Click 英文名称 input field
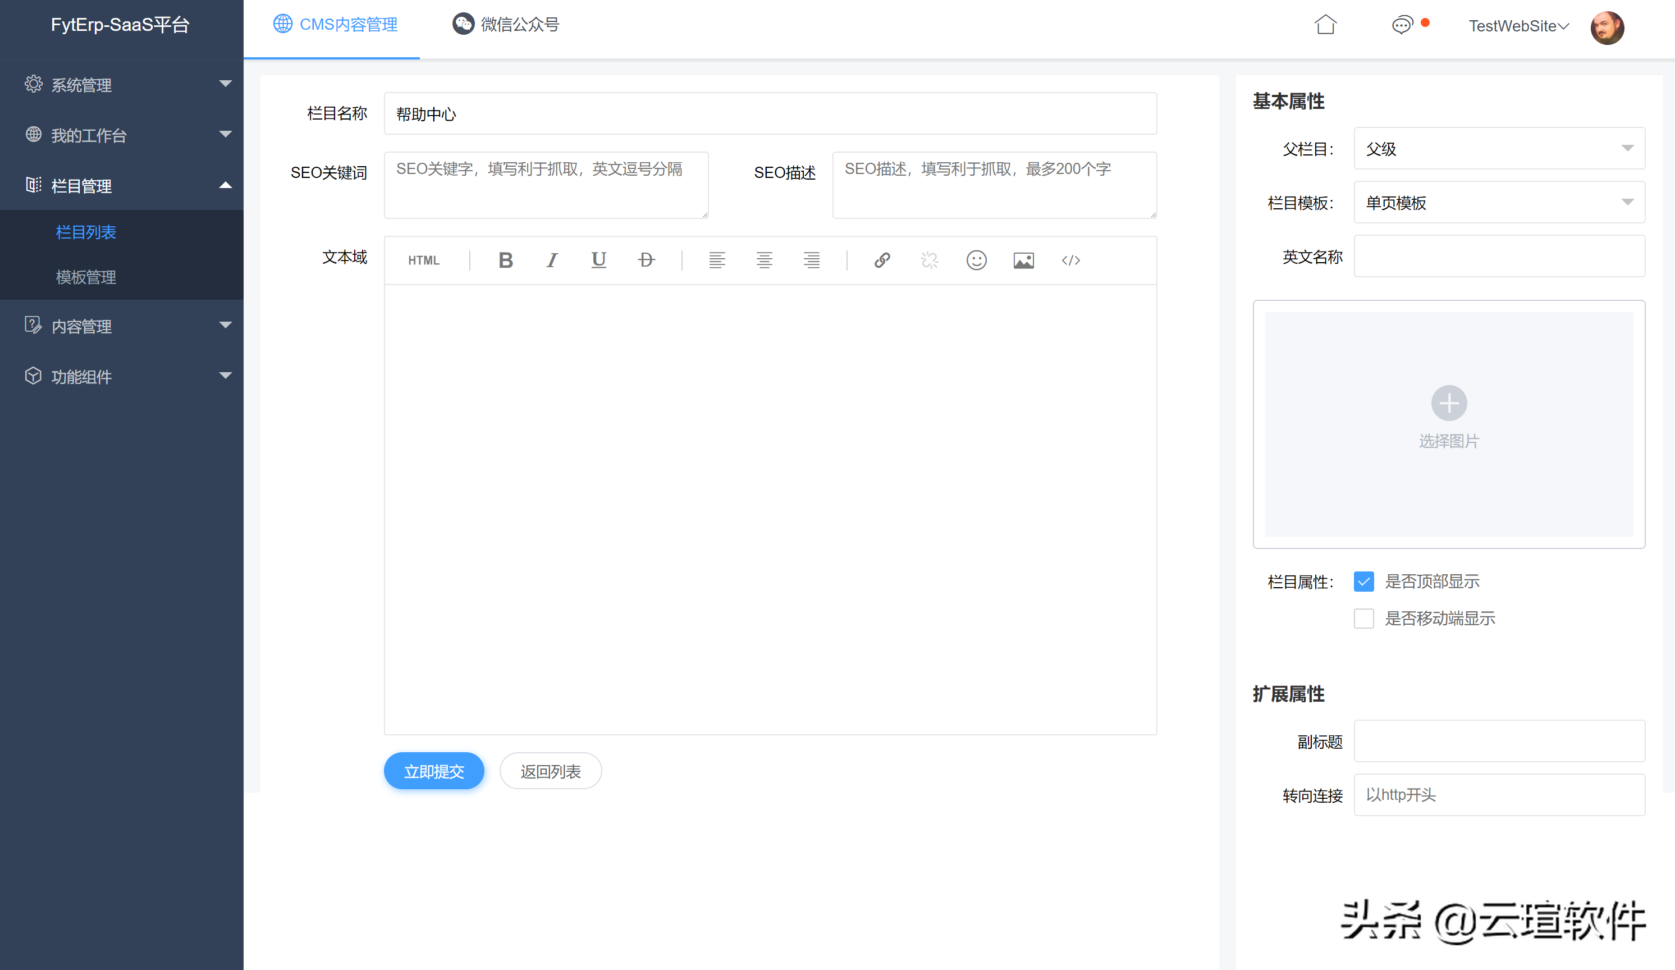 coord(1499,256)
